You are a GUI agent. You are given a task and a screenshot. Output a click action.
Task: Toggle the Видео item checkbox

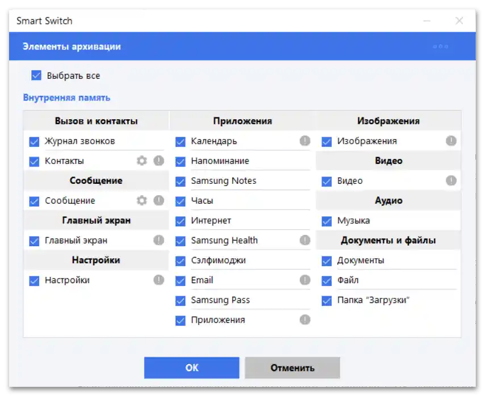point(327,182)
